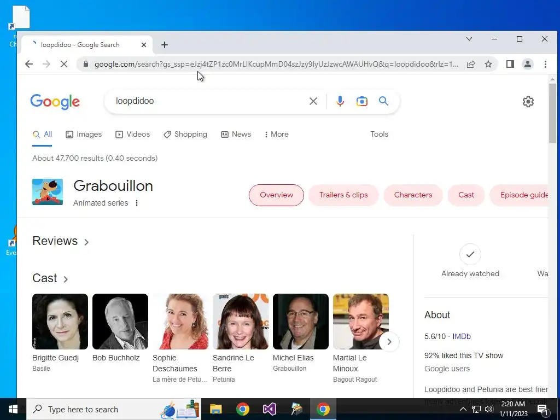Open more options beside Animated series
The image size is (560, 420).
[137, 203]
